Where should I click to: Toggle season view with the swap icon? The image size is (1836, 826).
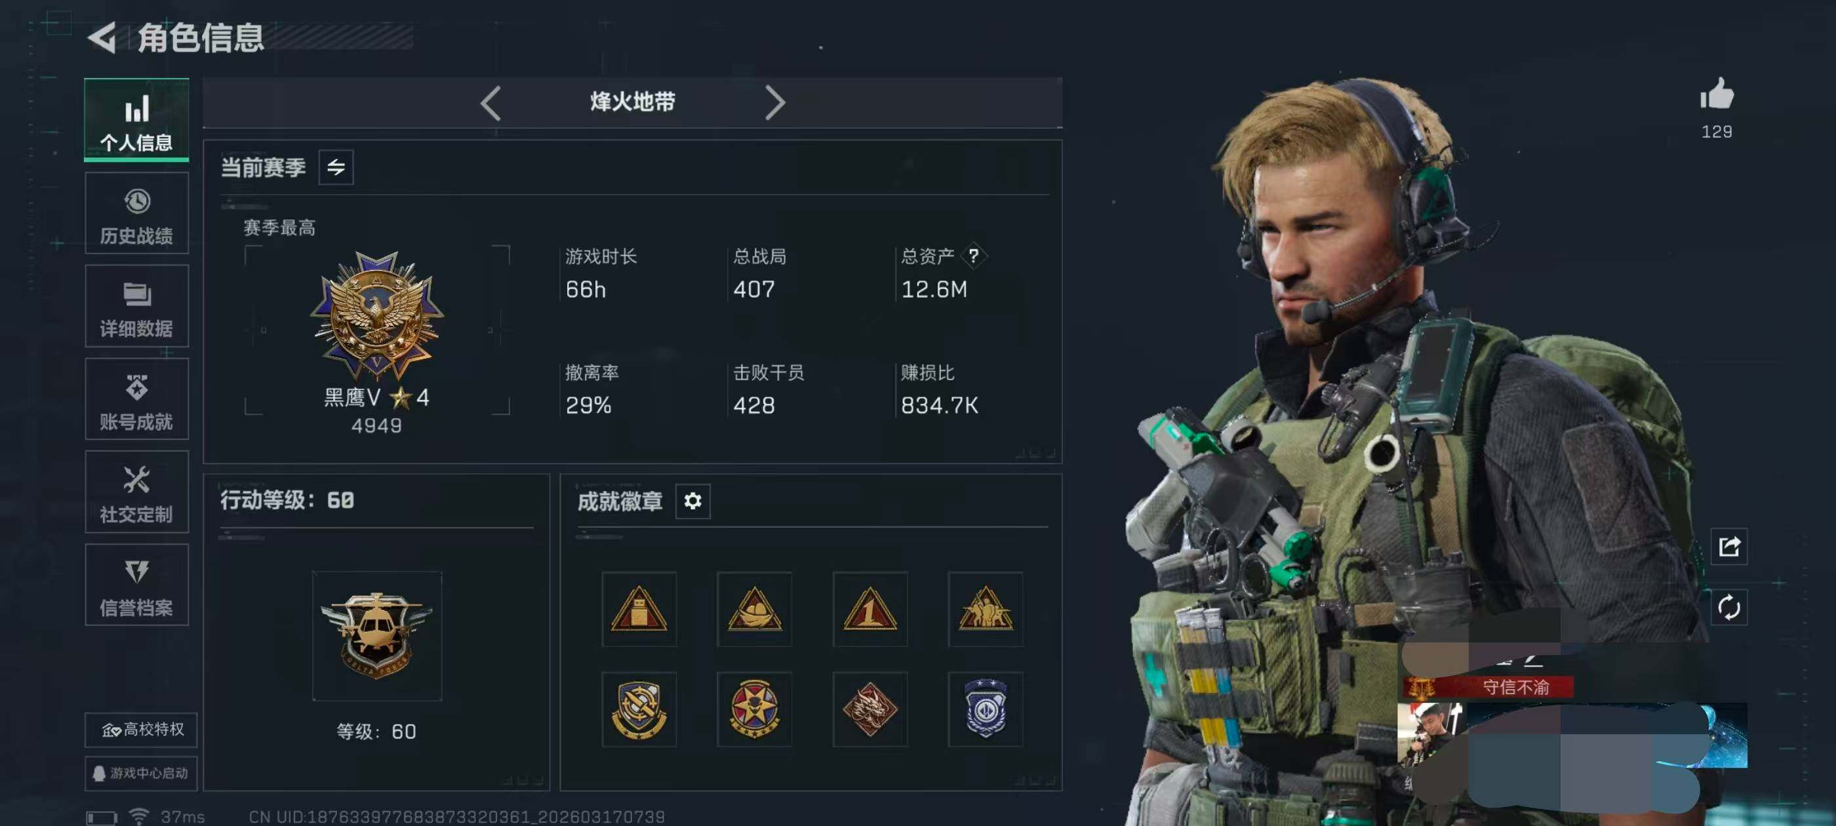(x=336, y=167)
